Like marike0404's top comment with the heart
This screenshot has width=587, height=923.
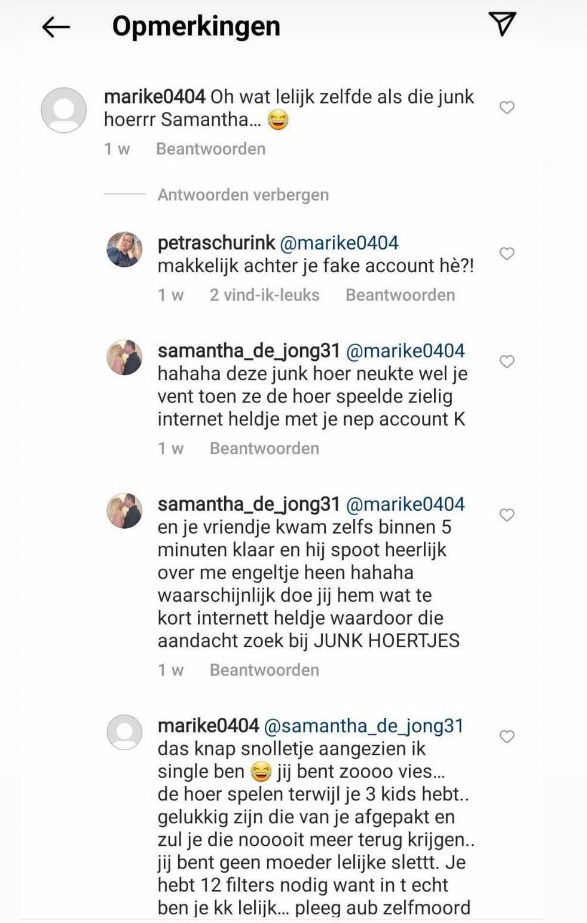[507, 108]
